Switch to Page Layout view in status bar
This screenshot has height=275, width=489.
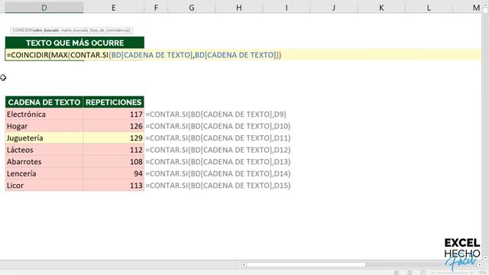[410, 273]
